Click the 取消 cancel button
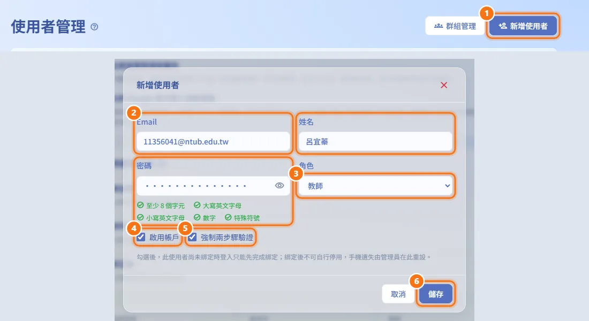Image resolution: width=589 pixels, height=321 pixels. 398,294
